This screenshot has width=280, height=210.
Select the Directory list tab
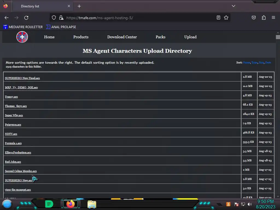[x=42, y=6]
